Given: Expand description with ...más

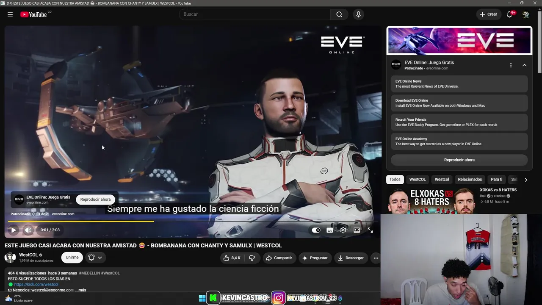Looking at the screenshot, I should click(x=80, y=290).
